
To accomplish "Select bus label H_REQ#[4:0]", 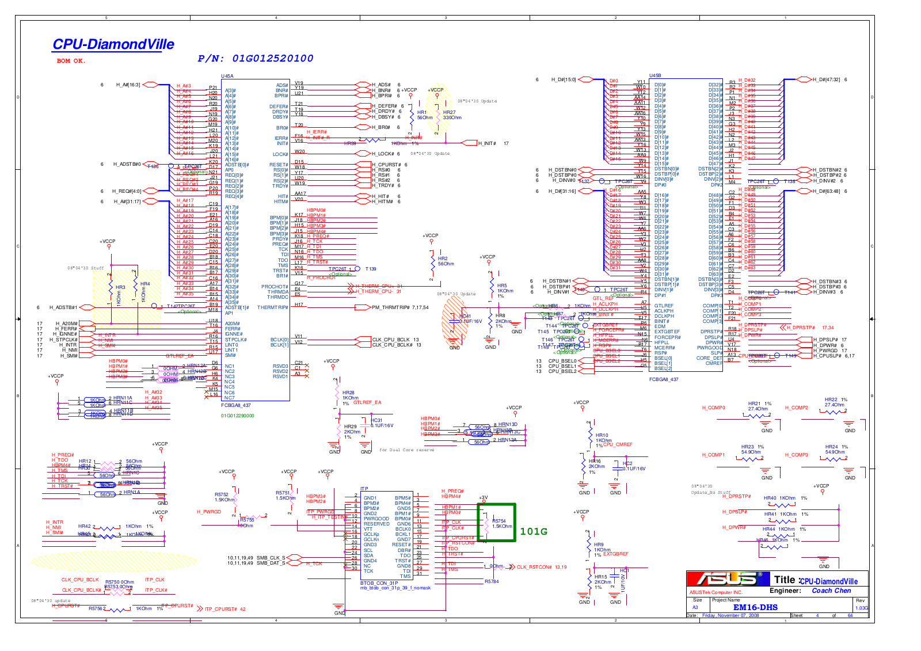I will 127,191.
